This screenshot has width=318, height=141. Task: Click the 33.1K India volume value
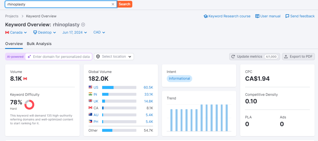click(148, 94)
